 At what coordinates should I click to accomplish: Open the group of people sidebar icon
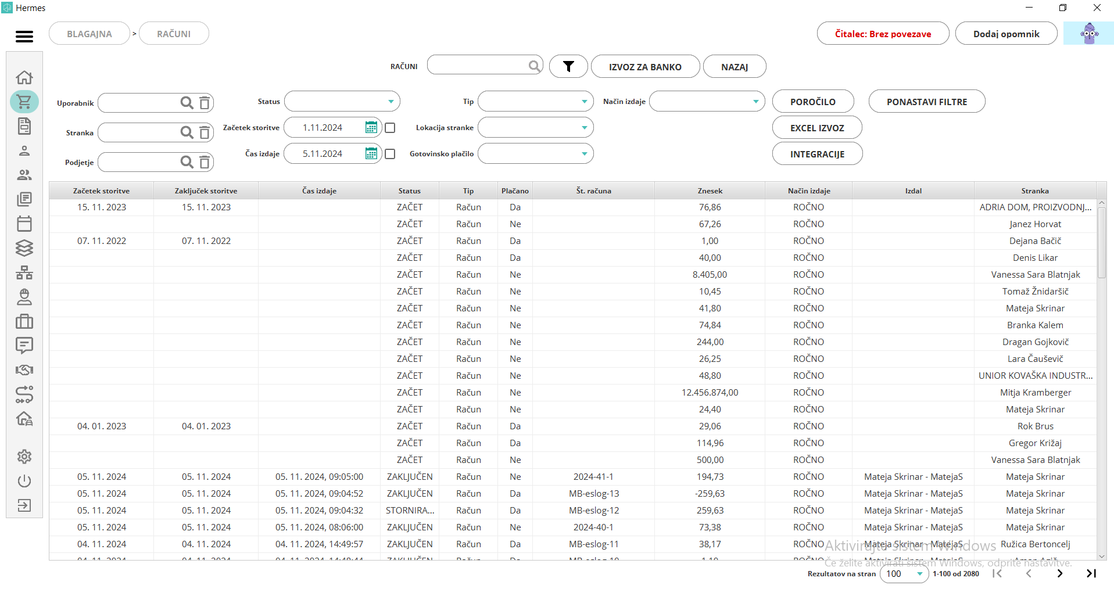[x=24, y=175]
